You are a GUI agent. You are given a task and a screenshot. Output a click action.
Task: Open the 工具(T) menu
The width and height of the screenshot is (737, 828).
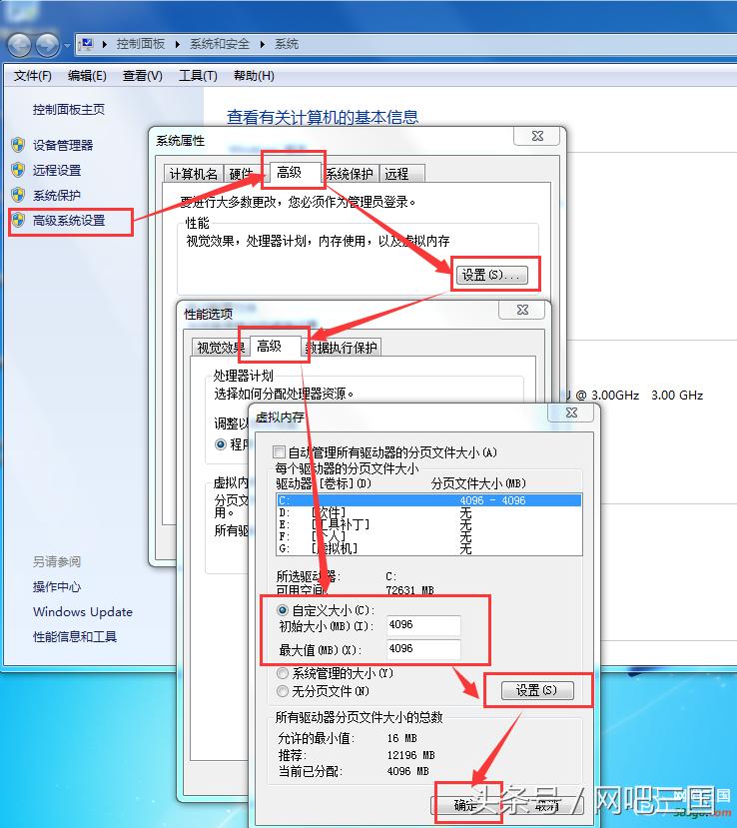click(198, 76)
